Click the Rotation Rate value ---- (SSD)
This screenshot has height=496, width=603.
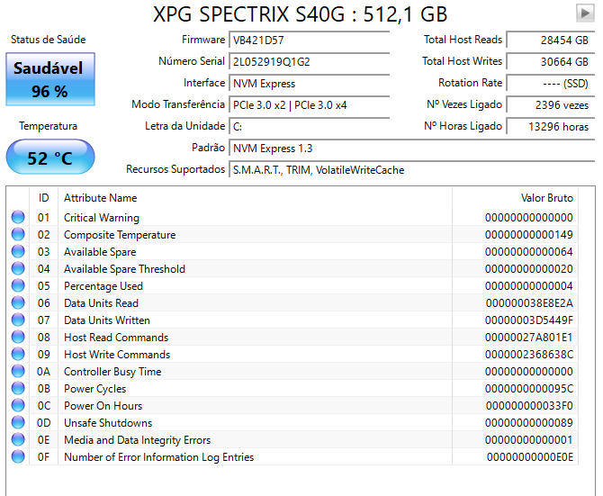click(551, 84)
